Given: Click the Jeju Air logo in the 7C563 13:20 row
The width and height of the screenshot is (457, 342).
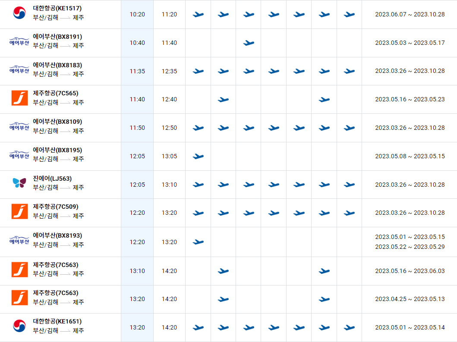Looking at the screenshot, I should [x=19, y=298].
